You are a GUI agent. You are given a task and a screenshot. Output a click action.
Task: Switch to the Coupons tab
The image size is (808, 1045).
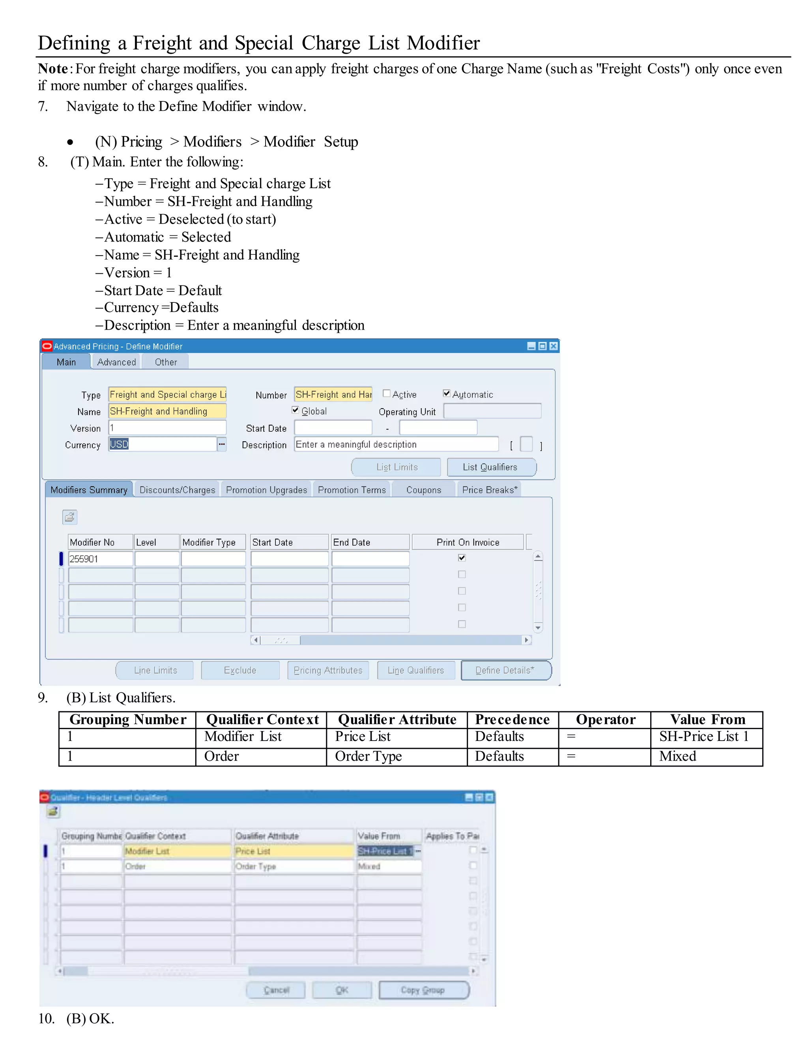point(424,490)
